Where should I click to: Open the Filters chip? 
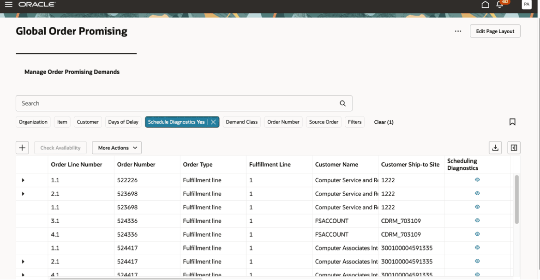355,122
